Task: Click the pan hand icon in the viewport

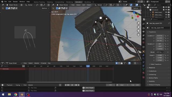Action: pos(139,27)
